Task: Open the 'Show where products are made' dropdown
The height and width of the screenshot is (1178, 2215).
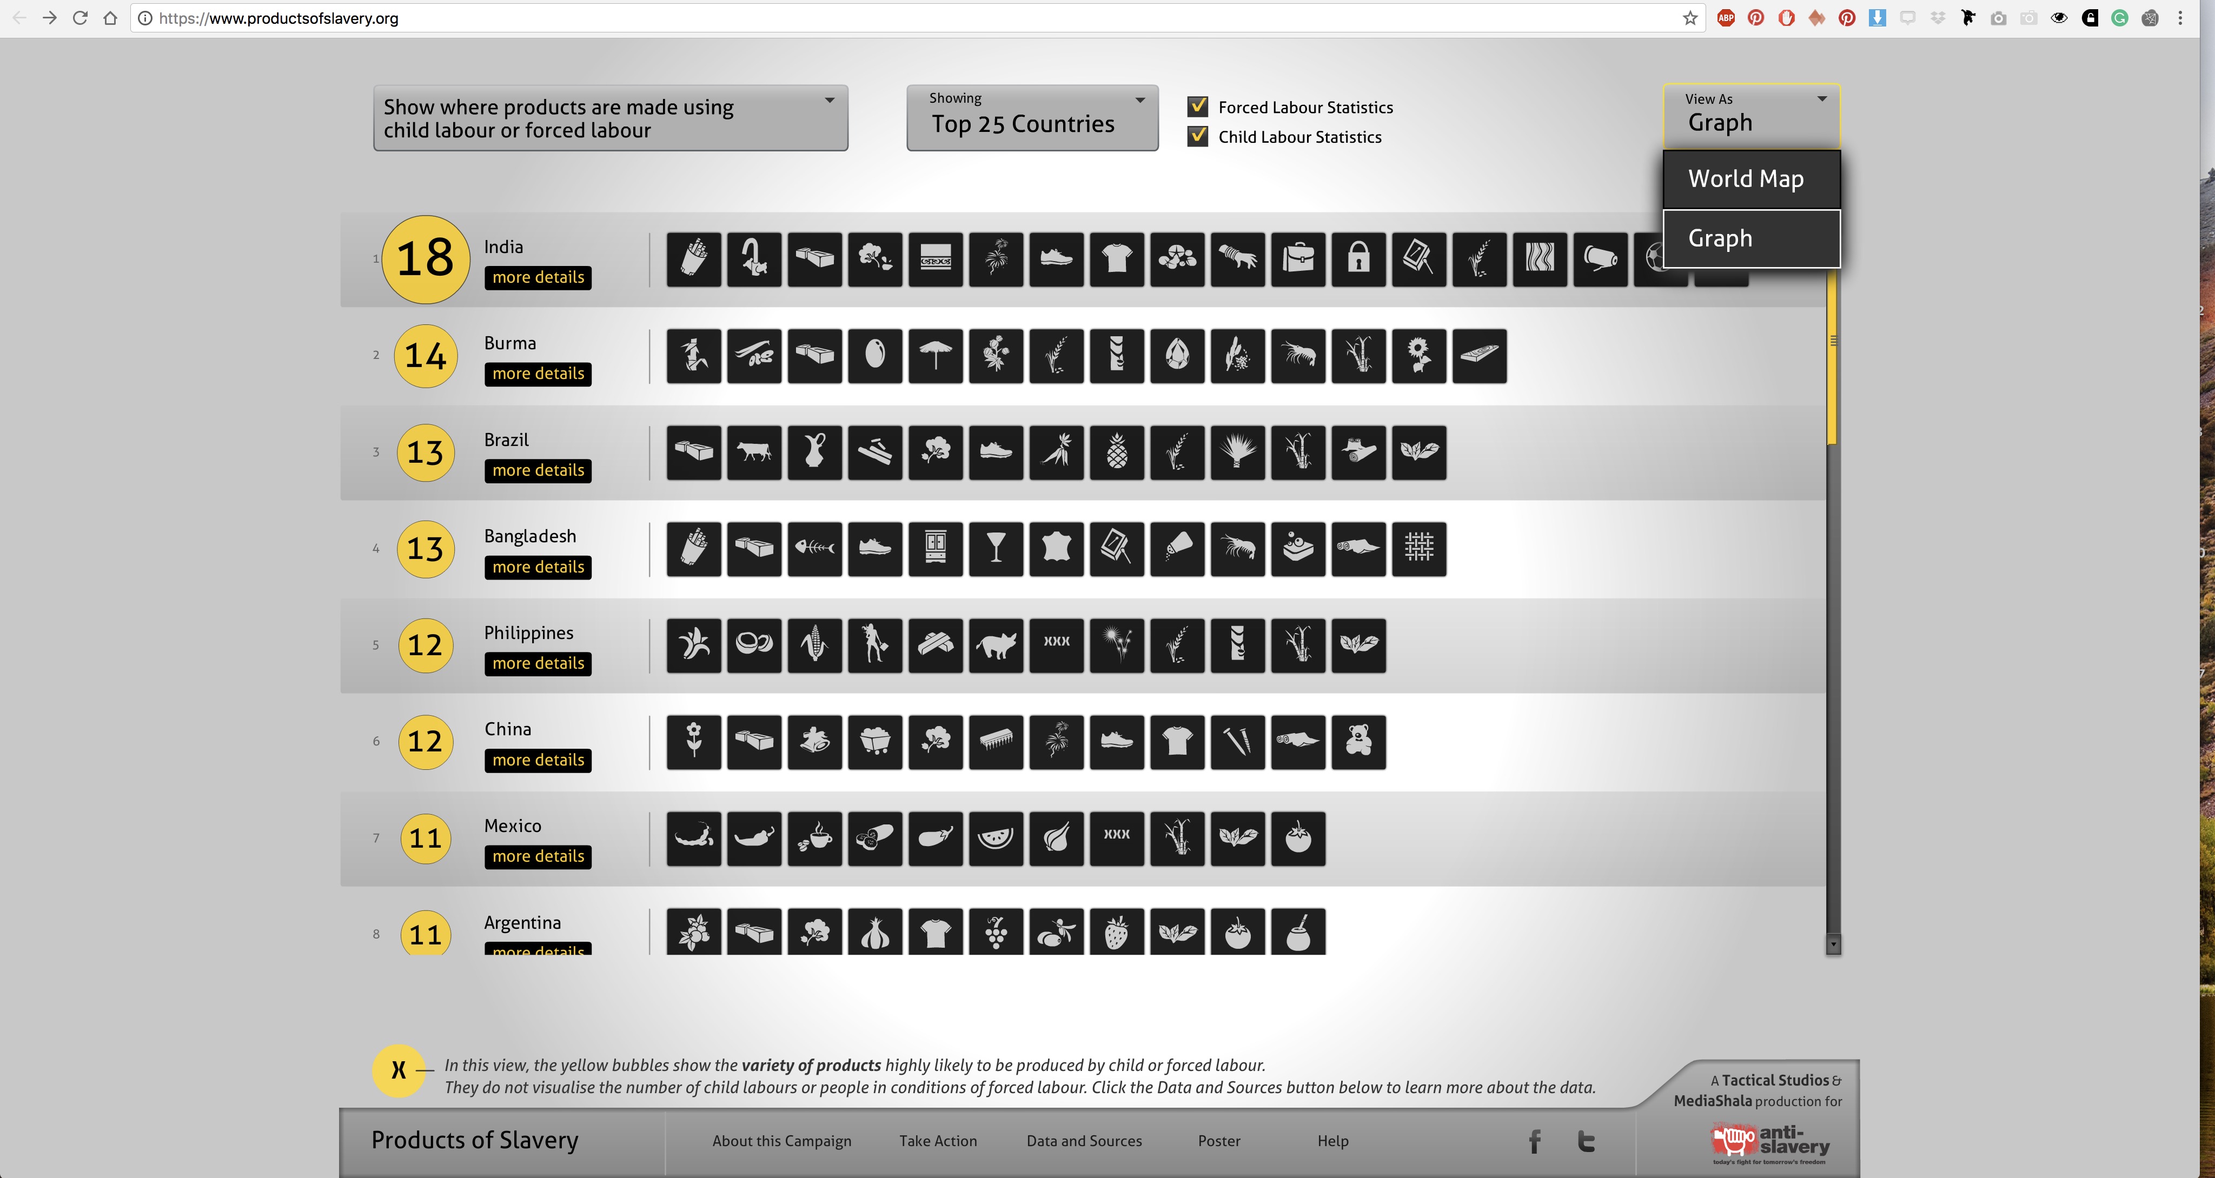Action: (611, 118)
